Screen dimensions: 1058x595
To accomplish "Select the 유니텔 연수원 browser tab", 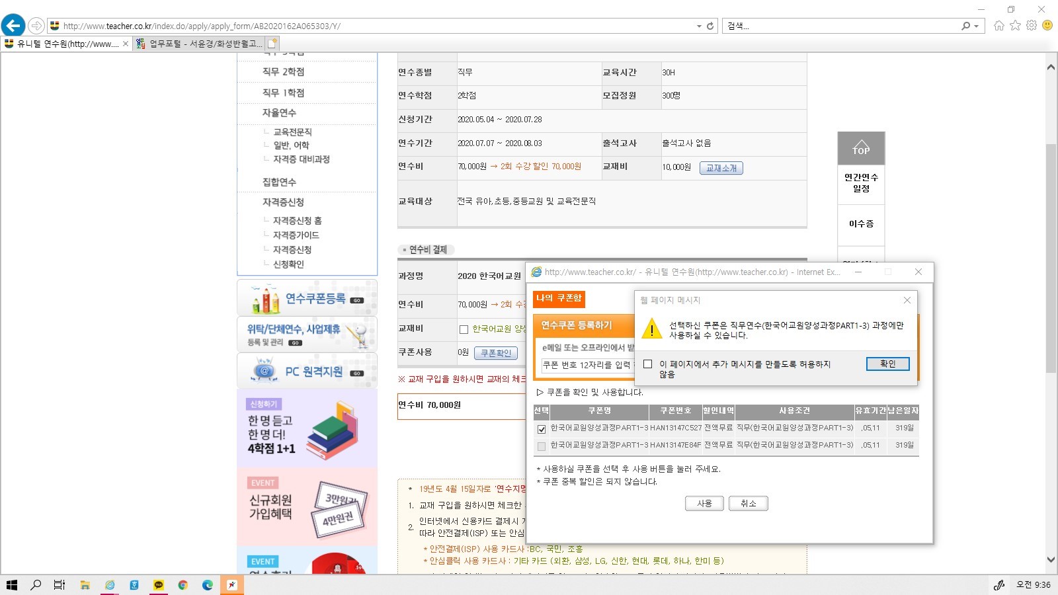I will [x=66, y=44].
